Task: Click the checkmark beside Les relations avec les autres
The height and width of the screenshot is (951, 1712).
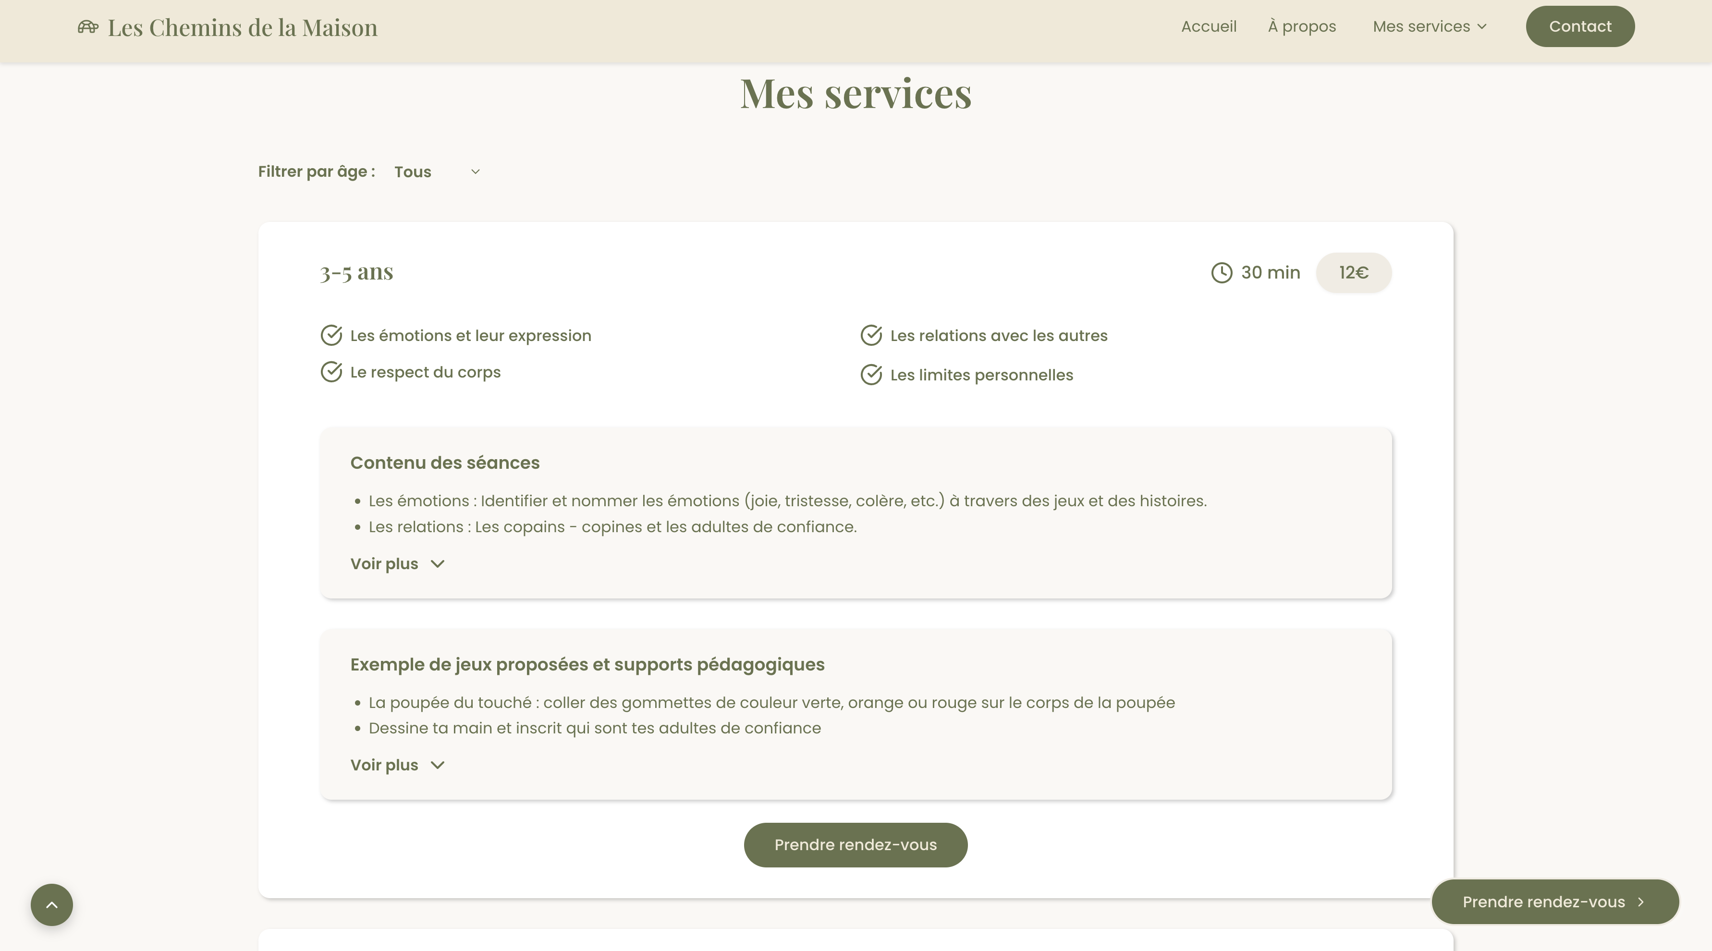Action: (x=871, y=336)
